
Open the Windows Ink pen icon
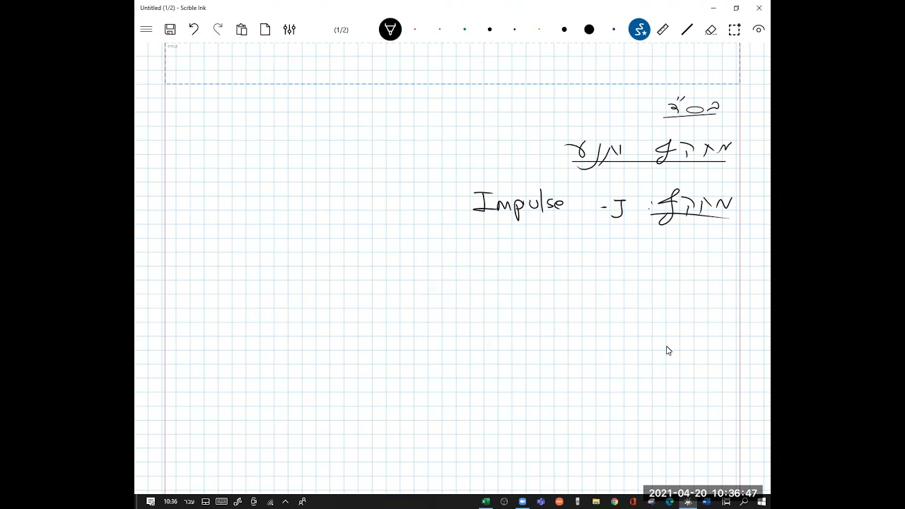pyautogui.click(x=238, y=502)
